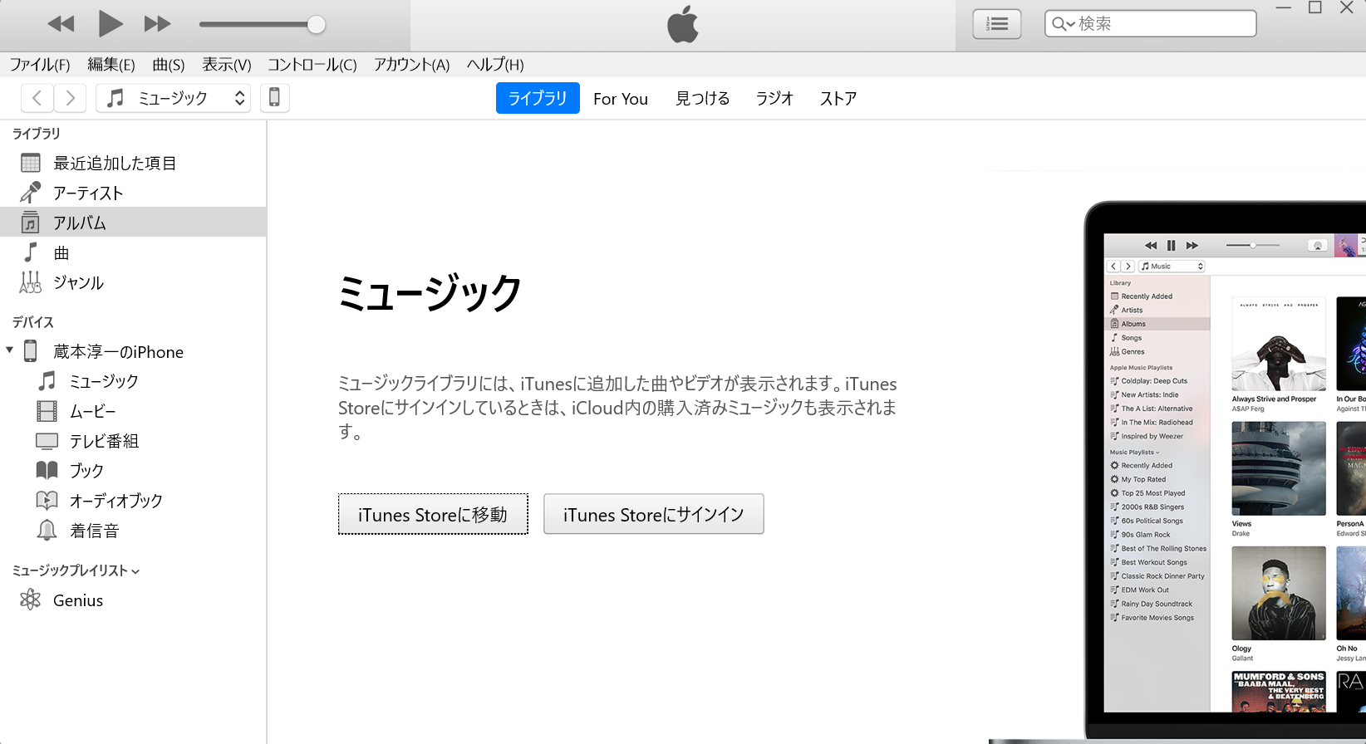Switch to the ラジオ tab
Viewport: 1366px width, 744px height.
tap(774, 99)
